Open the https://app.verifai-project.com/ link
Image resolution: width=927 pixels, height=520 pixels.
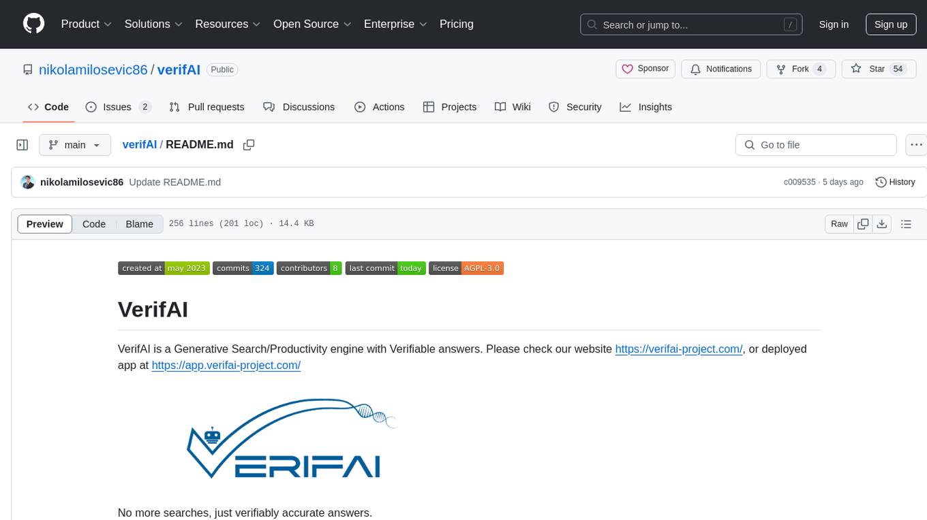click(x=226, y=365)
